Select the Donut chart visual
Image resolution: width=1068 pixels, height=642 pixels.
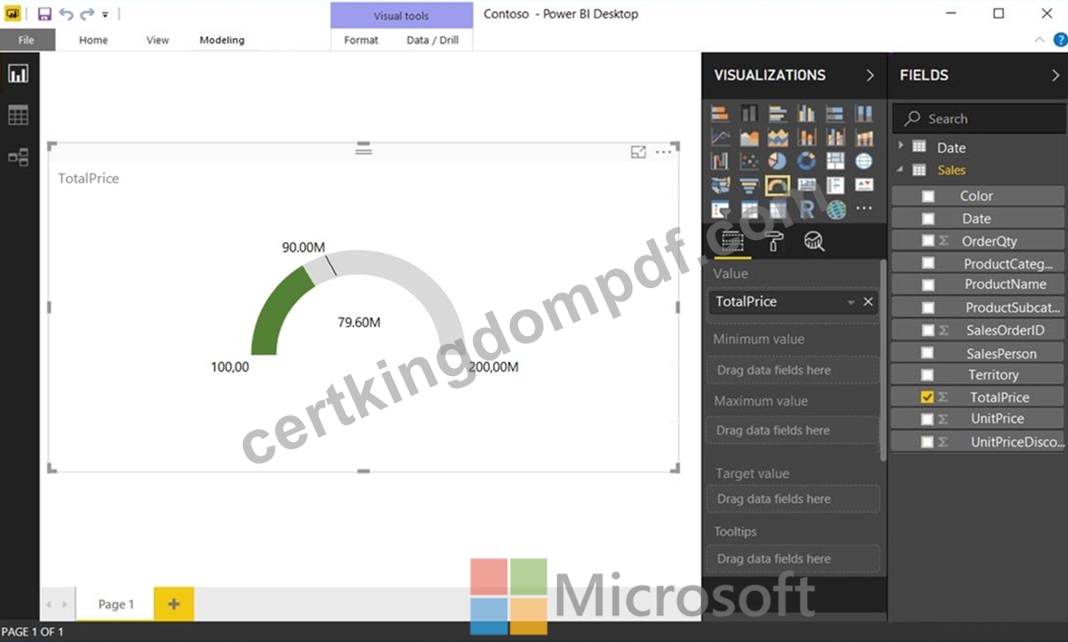pyautogui.click(x=807, y=161)
